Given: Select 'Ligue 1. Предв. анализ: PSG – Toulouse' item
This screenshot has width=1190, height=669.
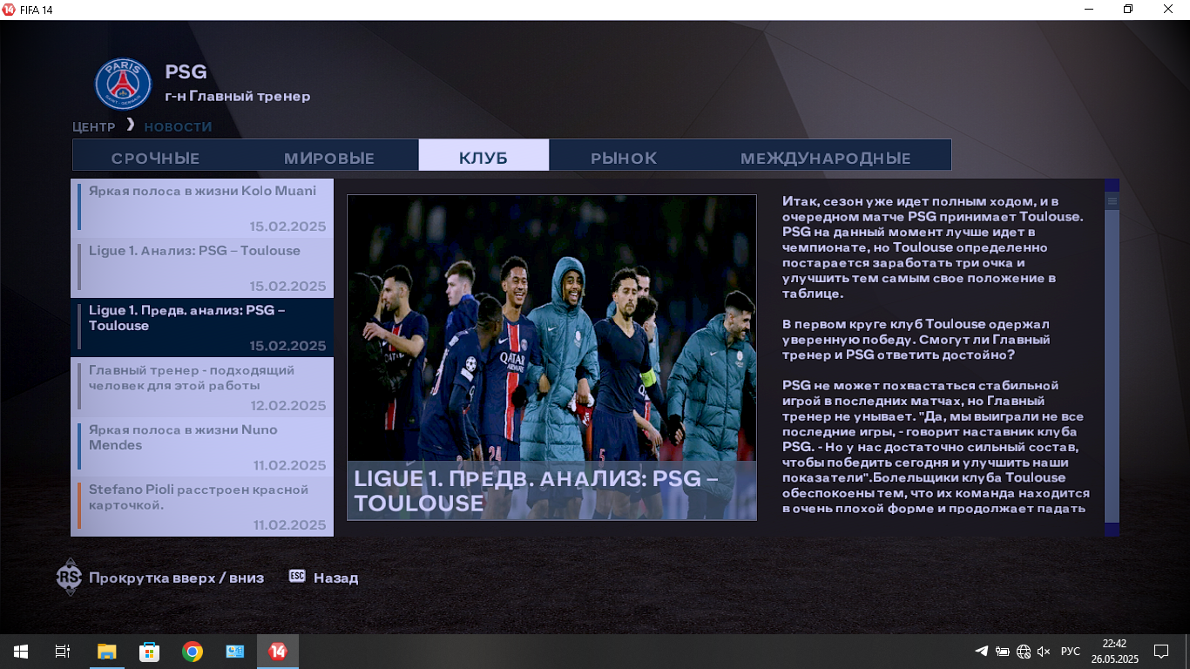Looking at the screenshot, I should tap(202, 328).
